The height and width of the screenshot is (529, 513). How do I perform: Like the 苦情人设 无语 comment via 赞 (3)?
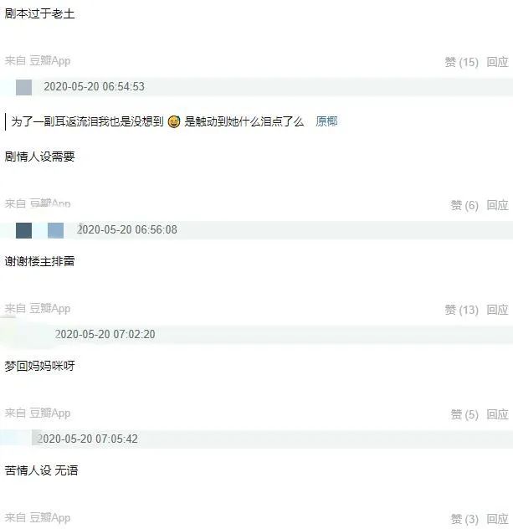pyautogui.click(x=464, y=519)
